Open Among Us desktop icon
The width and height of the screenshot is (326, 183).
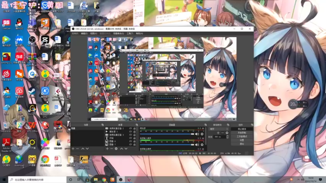[x=6, y=58]
